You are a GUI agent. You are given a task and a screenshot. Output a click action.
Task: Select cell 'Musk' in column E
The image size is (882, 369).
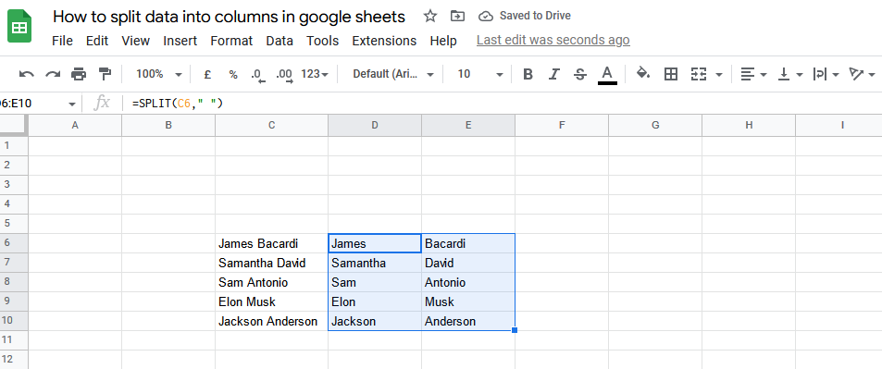[468, 301]
